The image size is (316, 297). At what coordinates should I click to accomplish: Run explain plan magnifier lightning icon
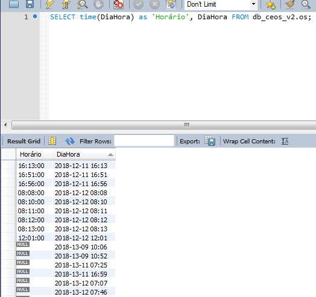click(82, 4)
